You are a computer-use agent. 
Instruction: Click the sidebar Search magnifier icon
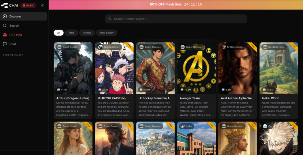coord(5,25)
